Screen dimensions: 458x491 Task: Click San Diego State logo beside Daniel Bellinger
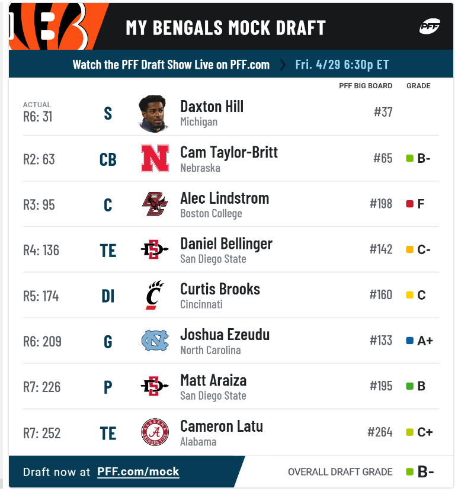155,249
